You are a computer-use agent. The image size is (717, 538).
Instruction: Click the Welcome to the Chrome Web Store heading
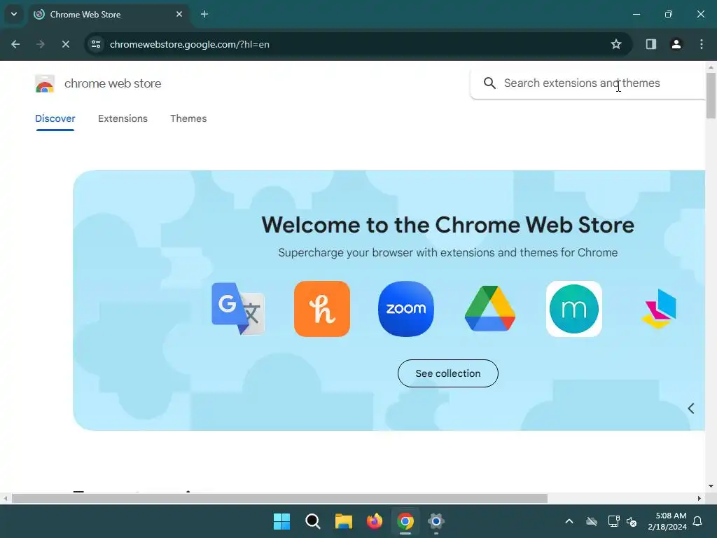click(x=447, y=225)
